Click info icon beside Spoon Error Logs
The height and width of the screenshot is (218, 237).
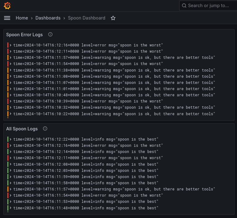50,34
